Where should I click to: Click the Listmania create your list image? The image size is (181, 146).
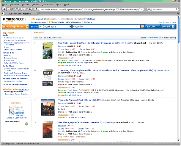click(17, 111)
